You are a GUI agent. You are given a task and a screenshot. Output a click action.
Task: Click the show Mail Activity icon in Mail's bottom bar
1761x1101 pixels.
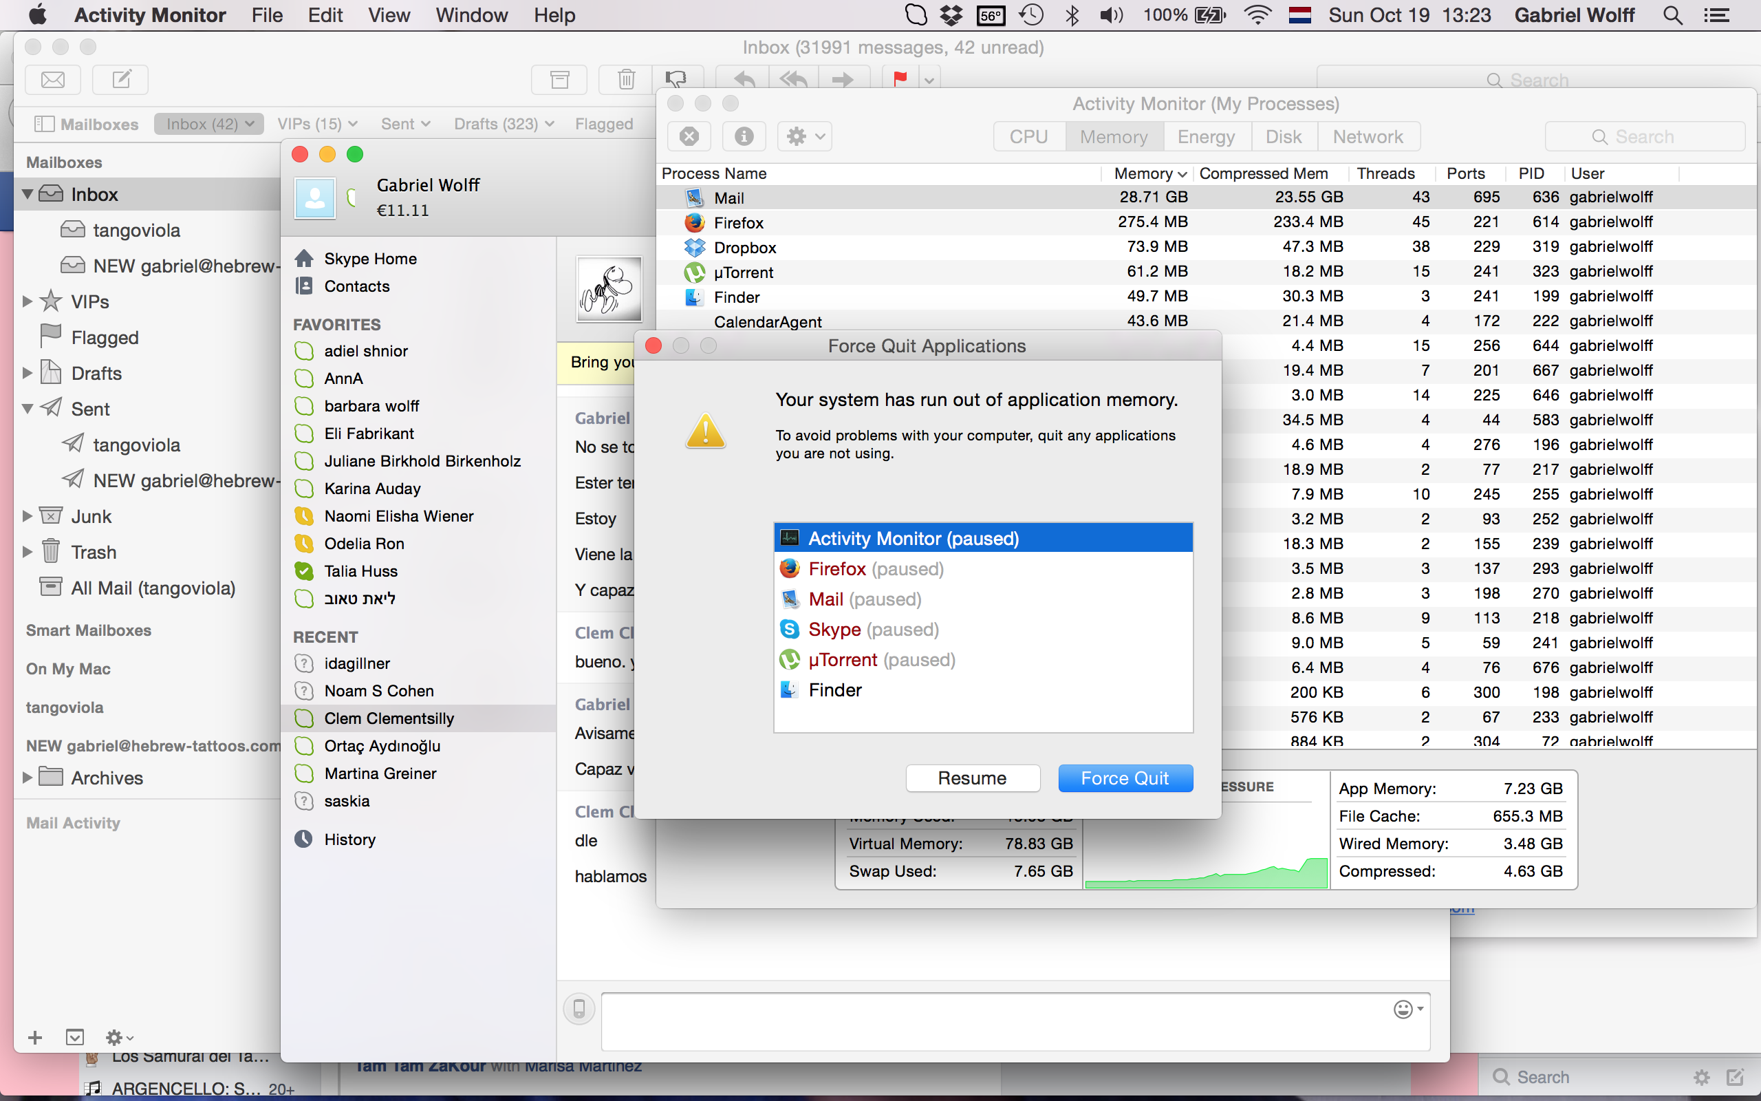point(75,1038)
